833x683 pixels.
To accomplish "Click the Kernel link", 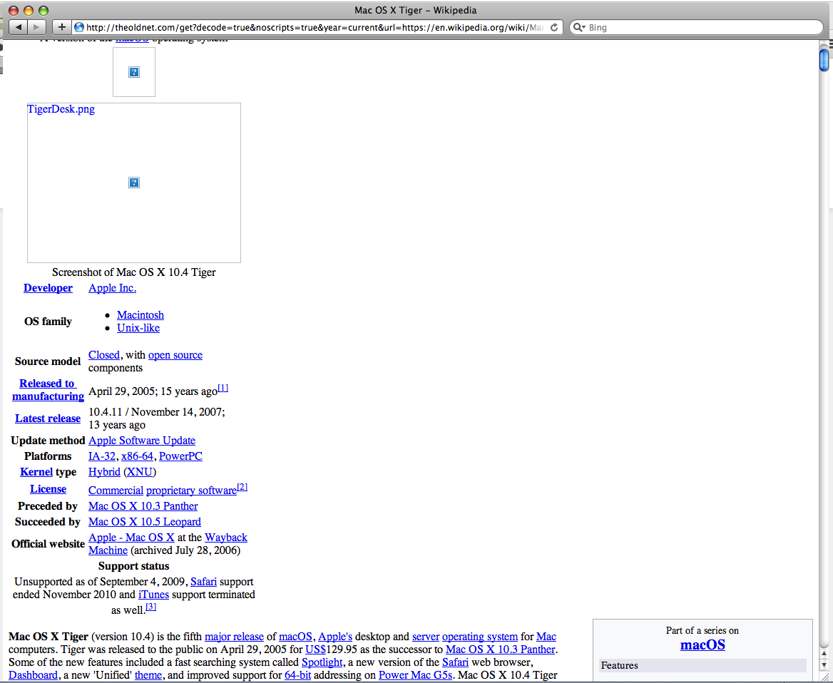I will coord(36,472).
